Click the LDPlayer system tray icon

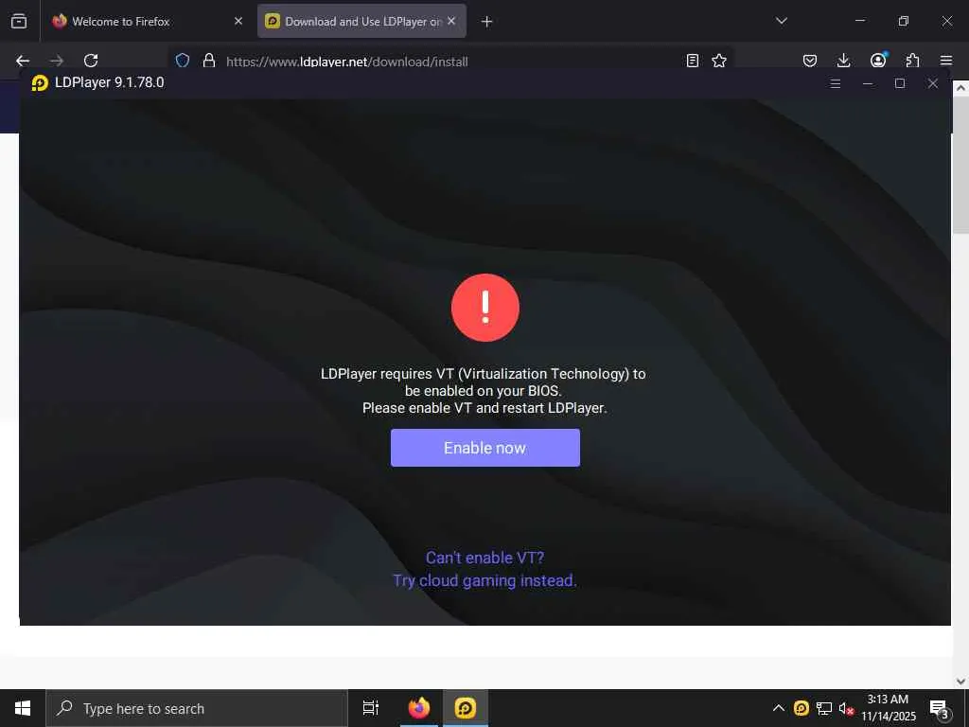pos(801,708)
